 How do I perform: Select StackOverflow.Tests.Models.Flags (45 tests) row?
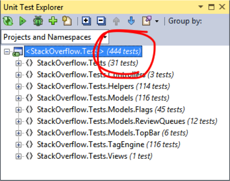click(x=111, y=110)
